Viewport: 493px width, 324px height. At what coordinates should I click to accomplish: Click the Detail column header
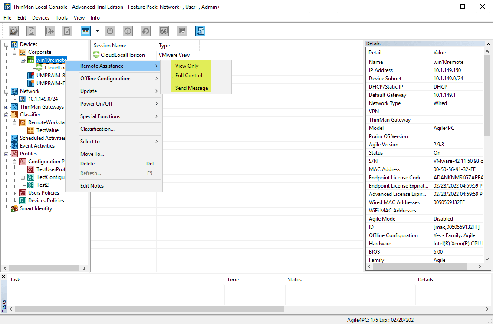(398, 53)
